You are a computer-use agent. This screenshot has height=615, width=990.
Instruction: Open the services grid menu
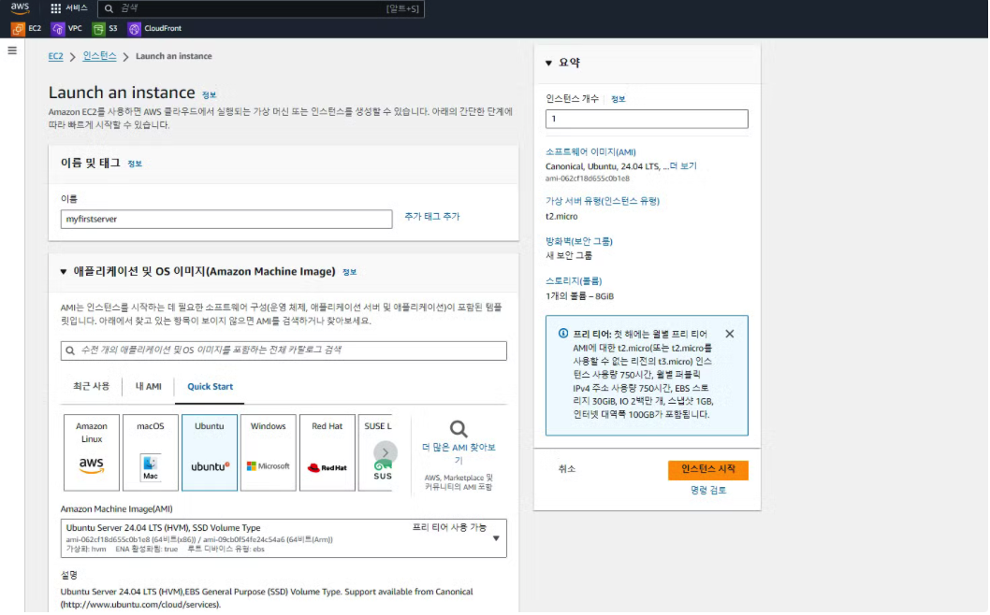[x=55, y=8]
